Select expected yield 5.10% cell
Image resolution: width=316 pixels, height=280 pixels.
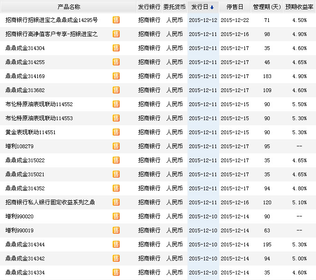pos(300,202)
